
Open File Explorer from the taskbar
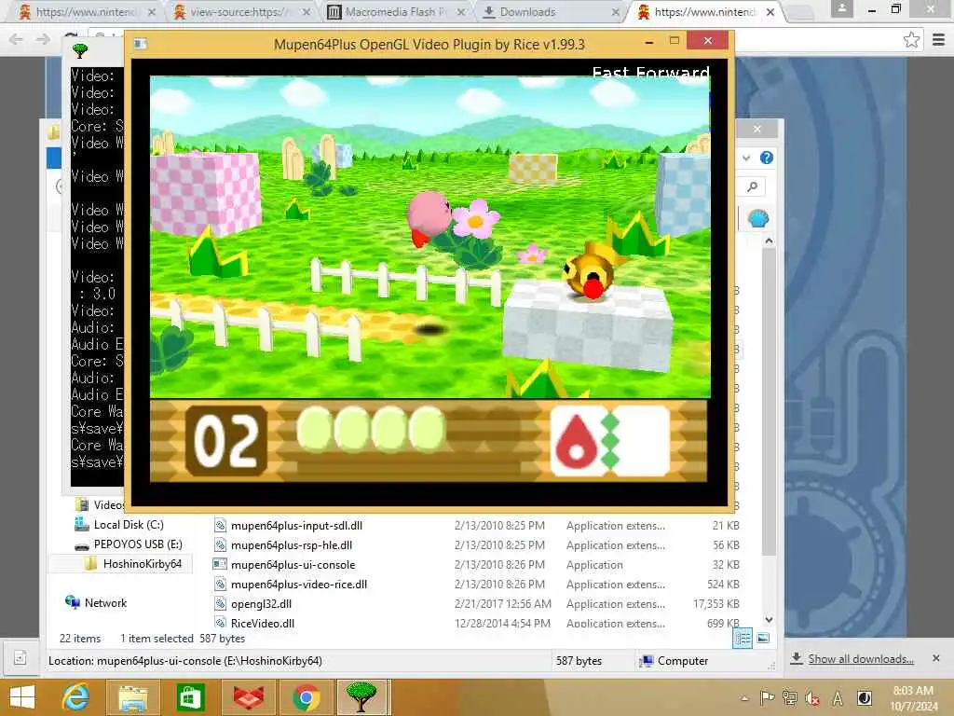click(x=132, y=697)
